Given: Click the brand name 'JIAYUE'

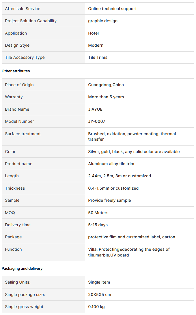Looking at the screenshot, I should 95,109.
